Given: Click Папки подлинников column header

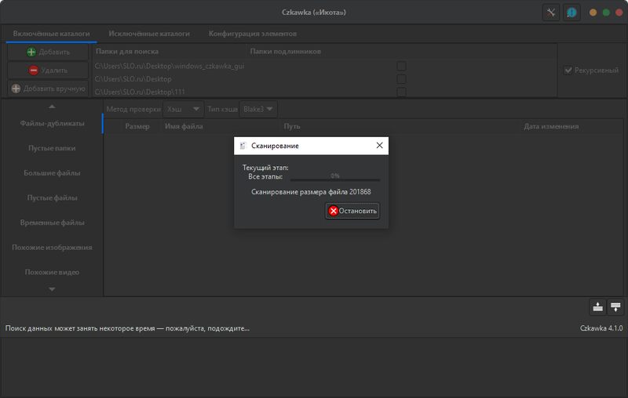Looking at the screenshot, I should (286, 51).
